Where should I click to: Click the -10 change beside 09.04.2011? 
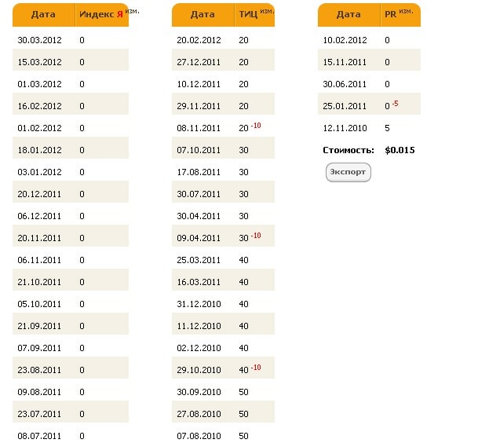[256, 235]
